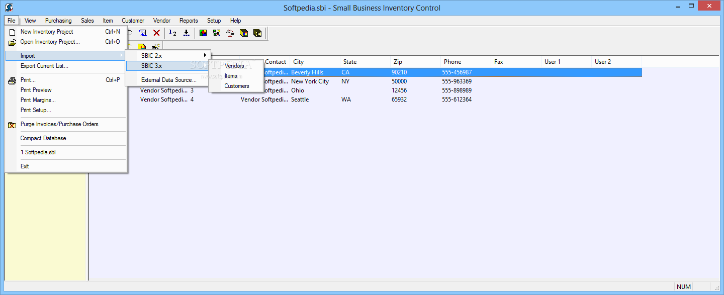Image resolution: width=724 pixels, height=295 pixels.
Task: Click phone number 555-898989
Action: (457, 90)
